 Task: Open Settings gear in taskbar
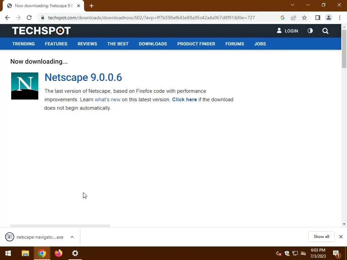[75, 253]
